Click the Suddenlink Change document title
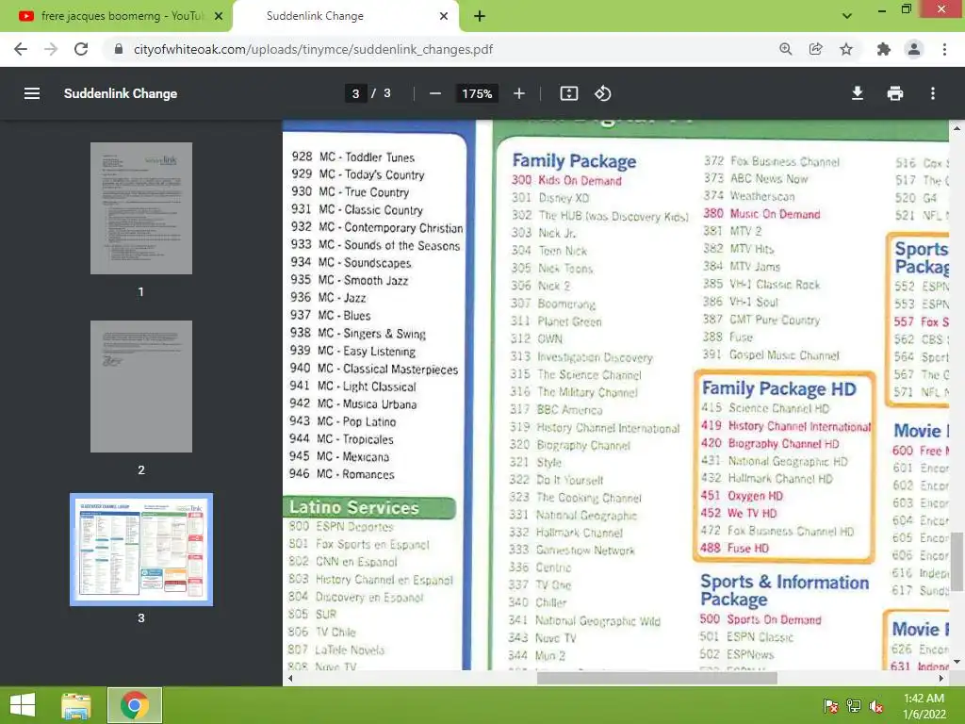This screenshot has height=724, width=965. click(x=121, y=93)
